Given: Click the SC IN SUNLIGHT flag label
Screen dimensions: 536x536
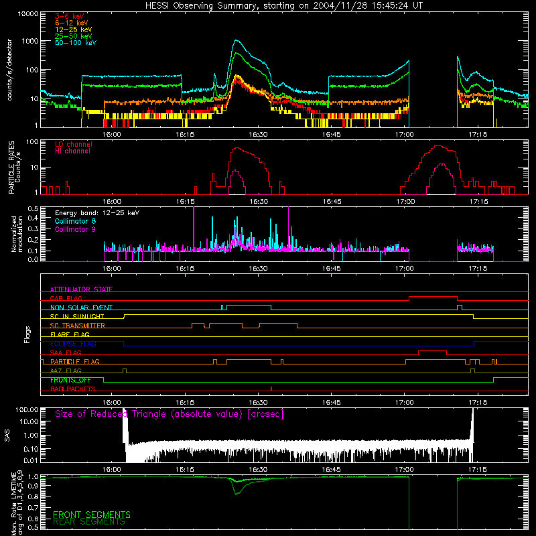Looking at the screenshot, I should [77, 316].
